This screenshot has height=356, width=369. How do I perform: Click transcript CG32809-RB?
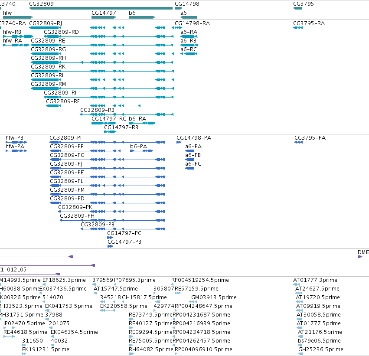[x=127, y=114]
